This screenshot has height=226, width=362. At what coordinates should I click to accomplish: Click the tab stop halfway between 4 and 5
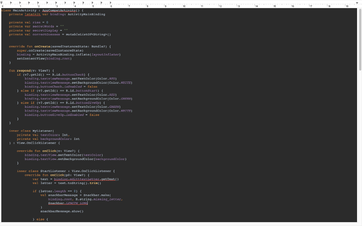83,3
